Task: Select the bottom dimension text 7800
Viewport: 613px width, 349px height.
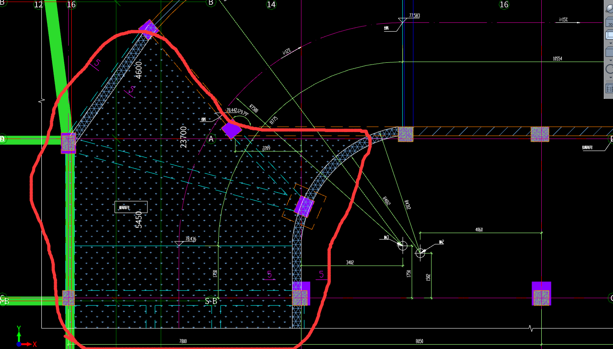Action: 183,341
